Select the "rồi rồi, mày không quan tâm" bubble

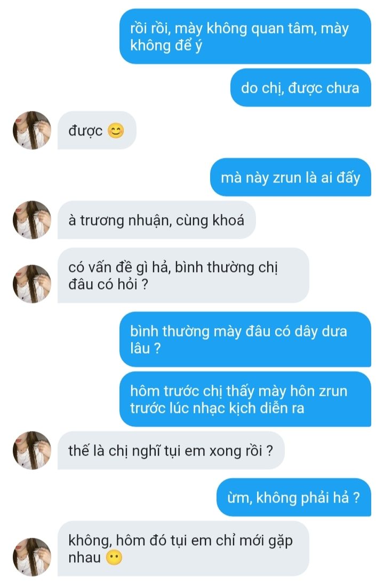click(245, 36)
